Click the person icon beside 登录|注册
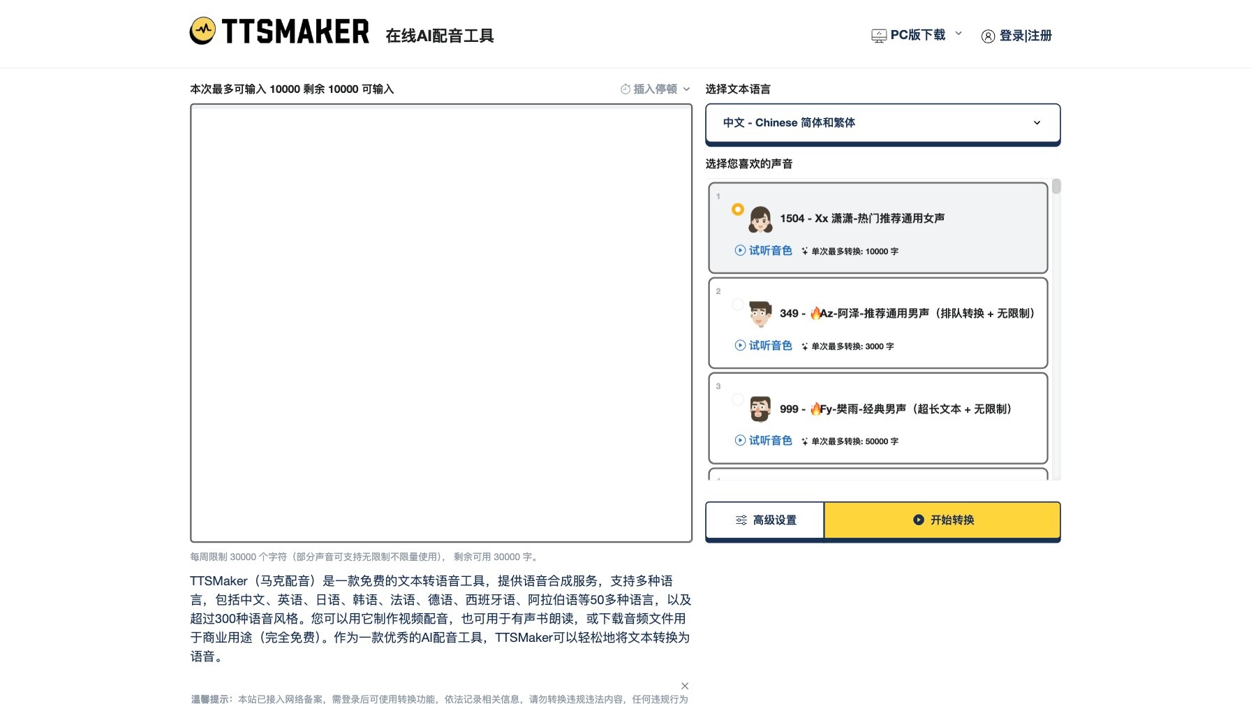The image size is (1251, 704). click(x=988, y=36)
